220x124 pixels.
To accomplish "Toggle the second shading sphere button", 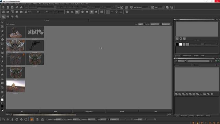I will (87, 12).
